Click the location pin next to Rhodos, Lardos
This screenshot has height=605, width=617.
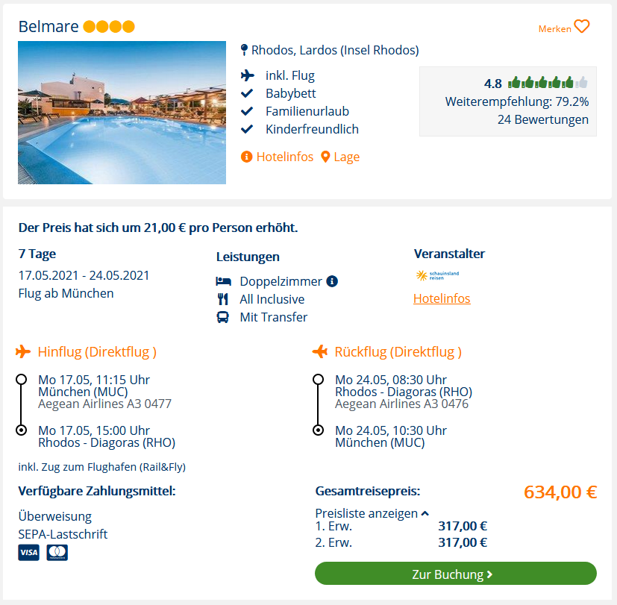click(244, 50)
